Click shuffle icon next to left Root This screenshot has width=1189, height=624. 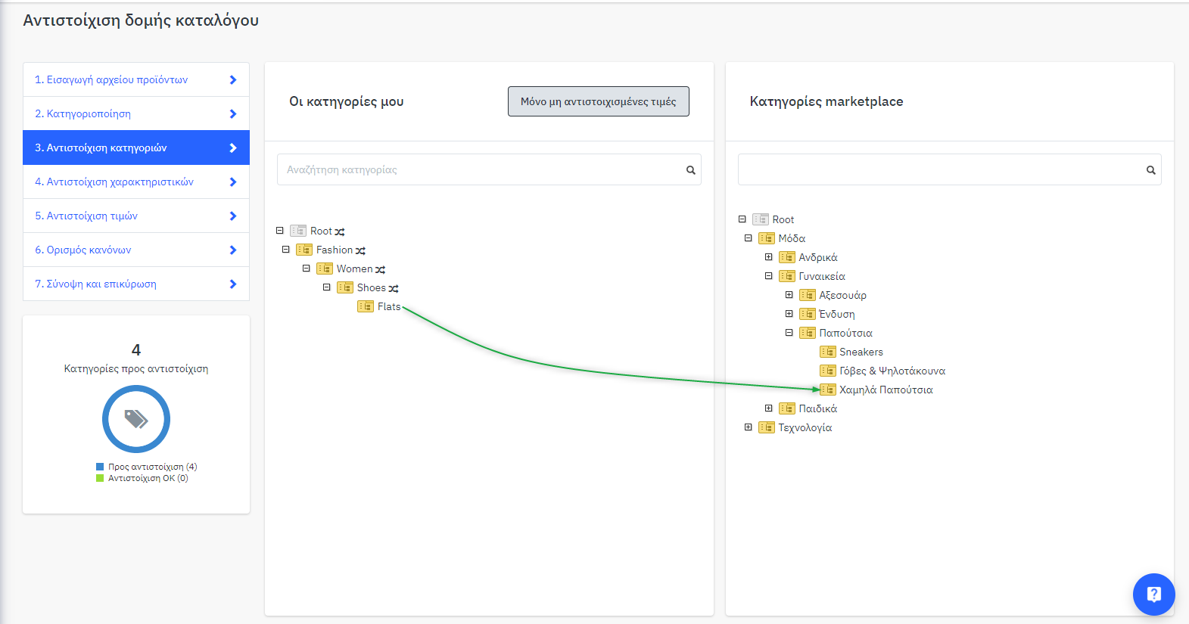340,231
